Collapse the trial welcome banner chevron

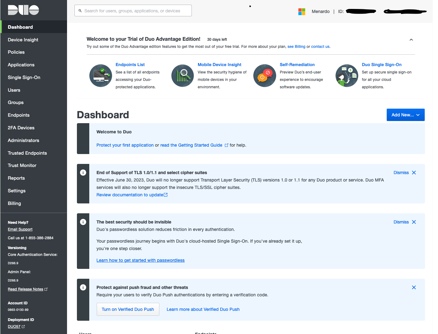pos(411,40)
